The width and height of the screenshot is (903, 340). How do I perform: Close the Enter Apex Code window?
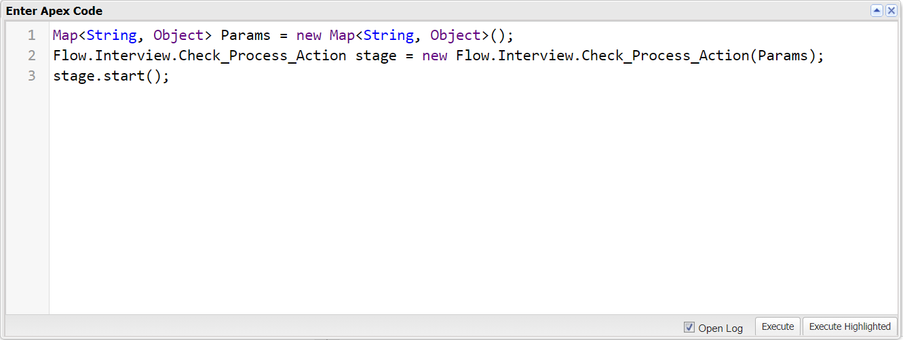(x=891, y=11)
